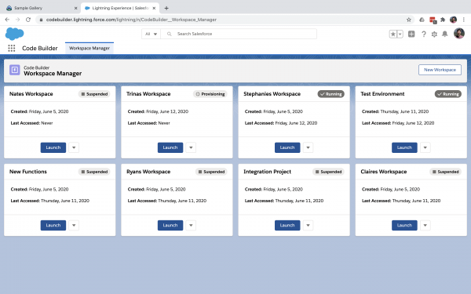The width and height of the screenshot is (471, 294).
Task: Open browser Extensions puzzle icon
Action: pyautogui.click(x=443, y=20)
